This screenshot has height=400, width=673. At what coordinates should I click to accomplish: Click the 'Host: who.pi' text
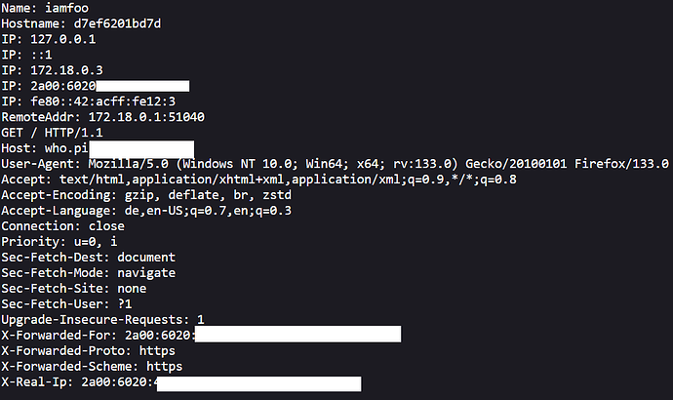coord(45,148)
